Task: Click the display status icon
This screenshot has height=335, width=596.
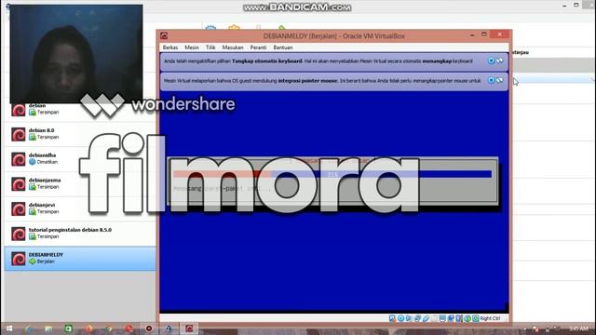Action: point(442,318)
